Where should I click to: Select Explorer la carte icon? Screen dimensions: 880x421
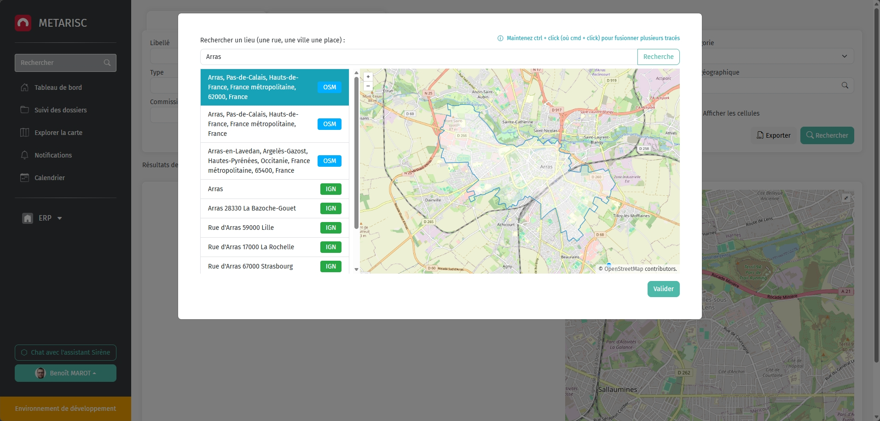coord(25,132)
